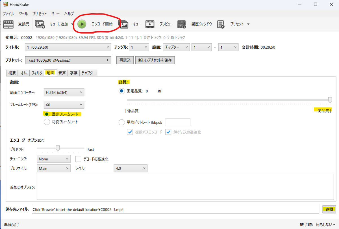Open the end chapter dropdown
Image resolution: width=339 pixels, height=229 pixels.
228,47
